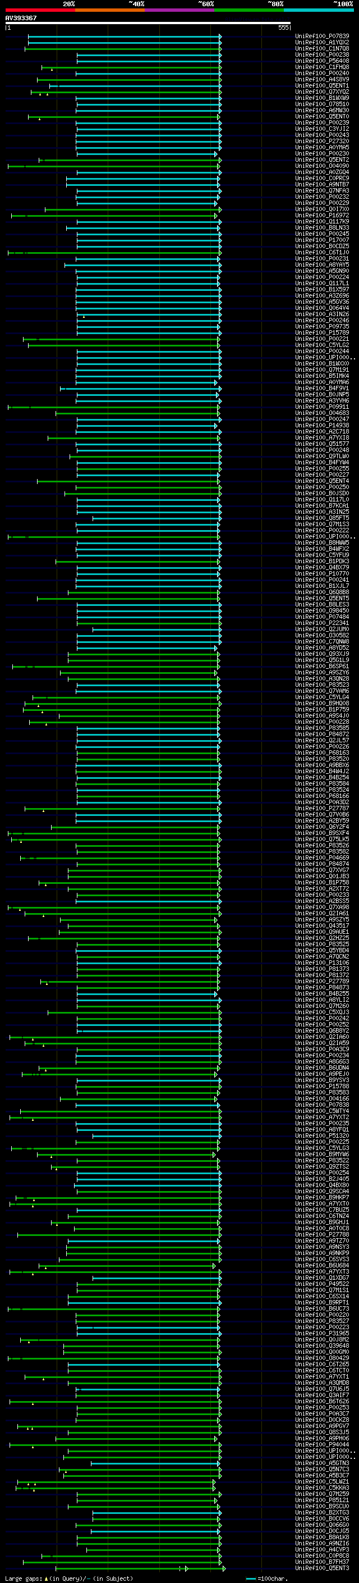The height and width of the screenshot is (1583, 359).
Task: Click the cyan ~100% identity legend segment
Action: [x=319, y=10]
